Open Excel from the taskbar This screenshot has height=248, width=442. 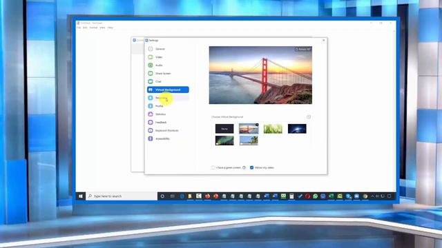pyautogui.click(x=331, y=196)
